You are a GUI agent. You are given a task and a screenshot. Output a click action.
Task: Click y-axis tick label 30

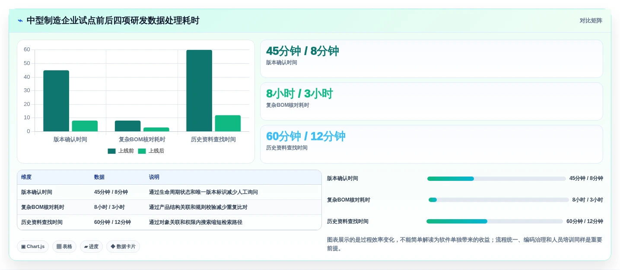(27, 90)
